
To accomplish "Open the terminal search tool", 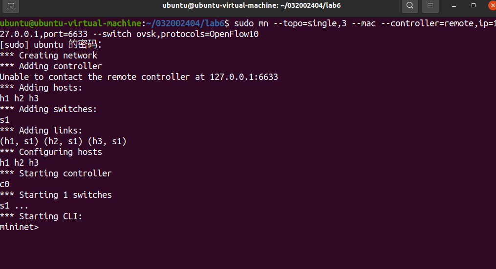I will 410,6.
